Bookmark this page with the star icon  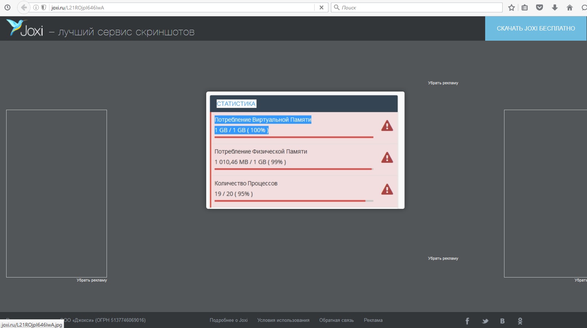coord(511,8)
